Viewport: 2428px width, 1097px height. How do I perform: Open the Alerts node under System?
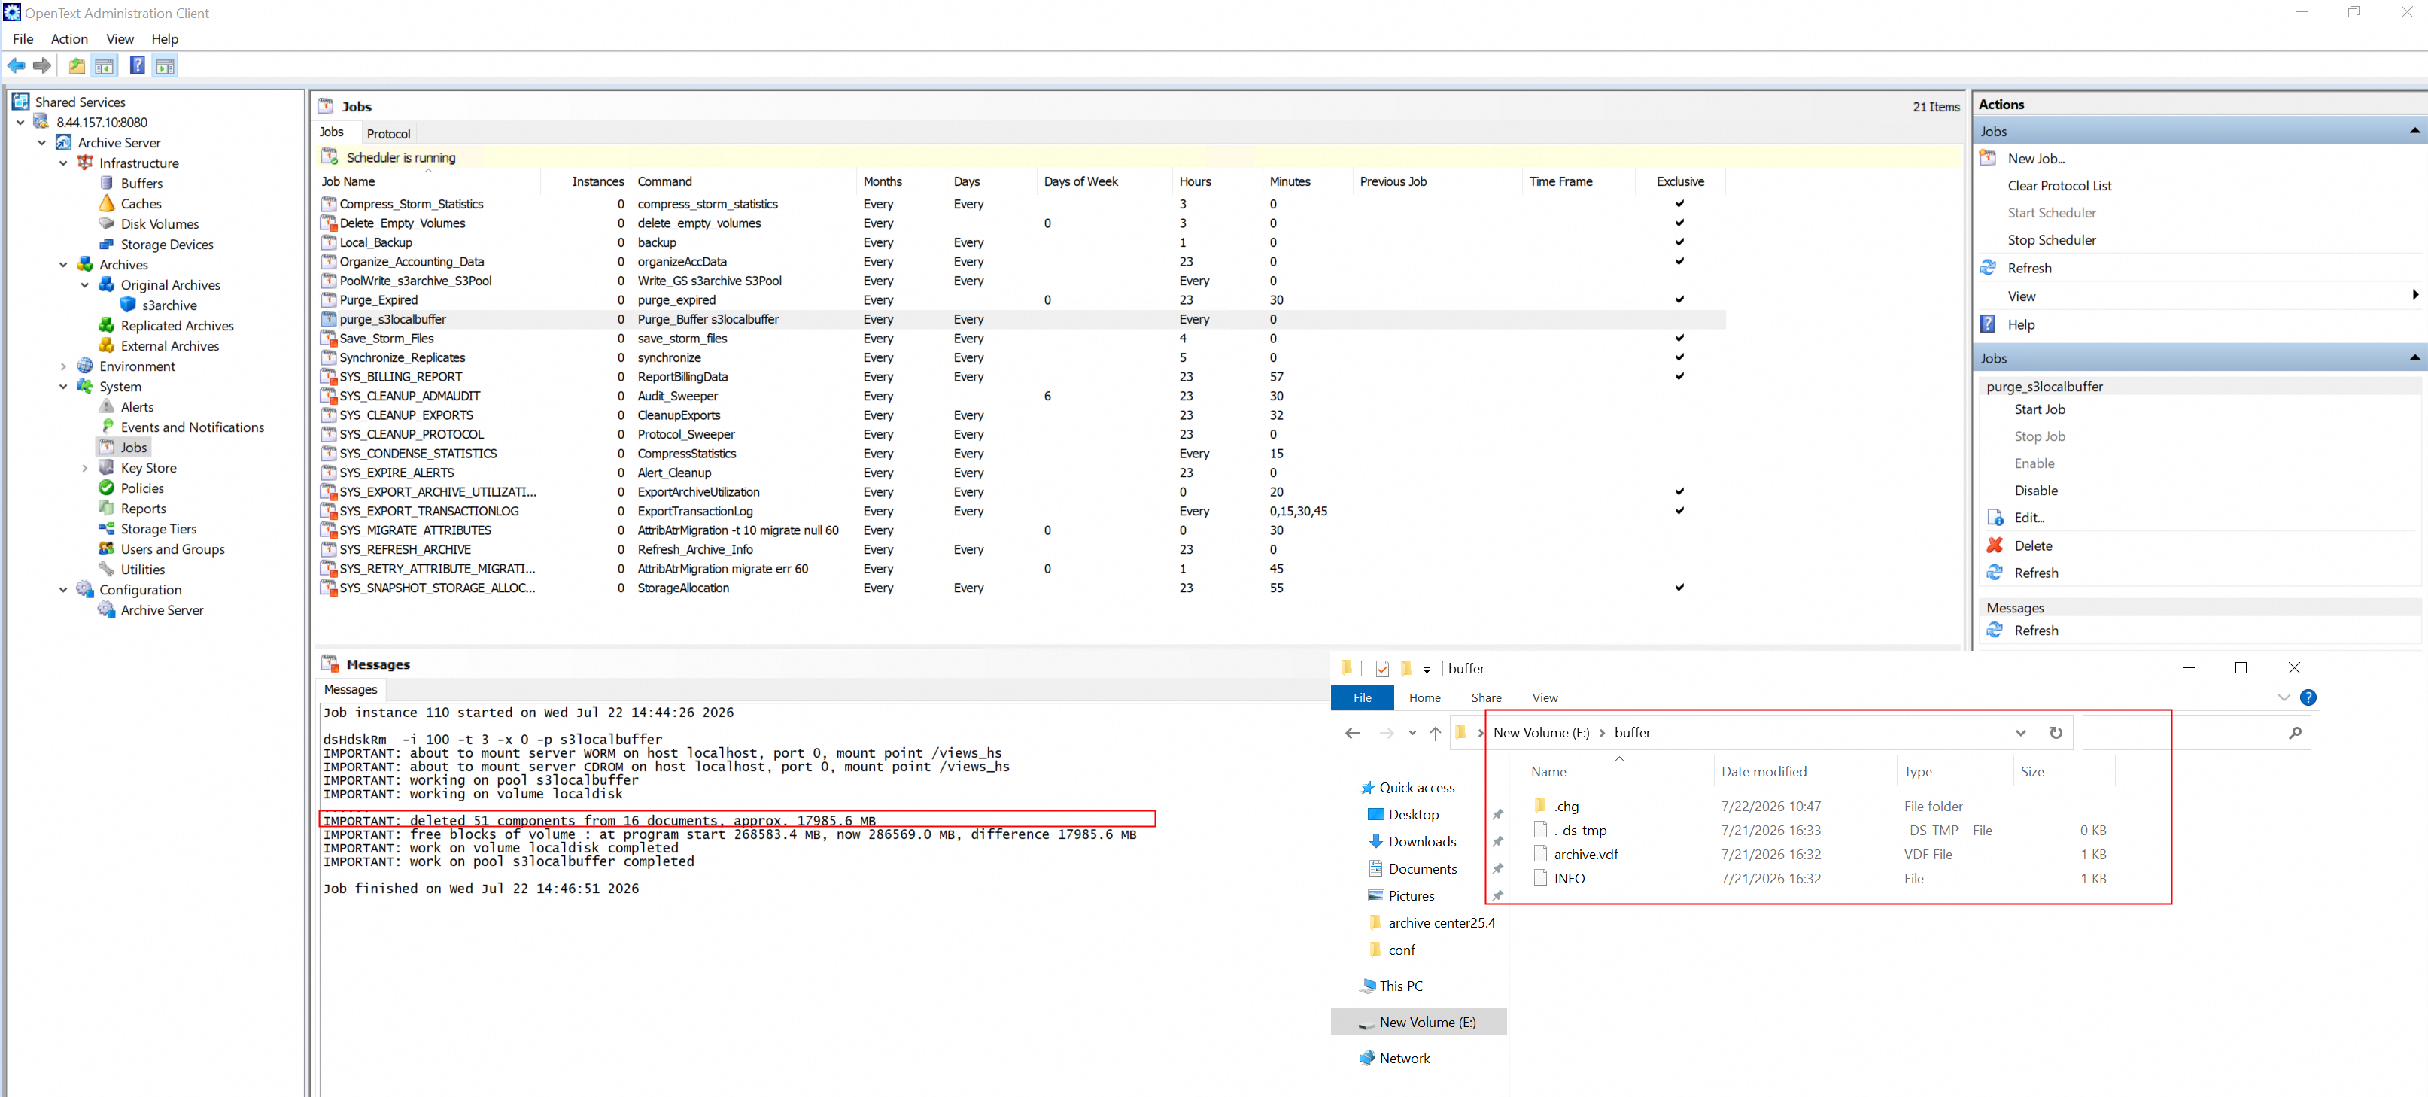137,407
